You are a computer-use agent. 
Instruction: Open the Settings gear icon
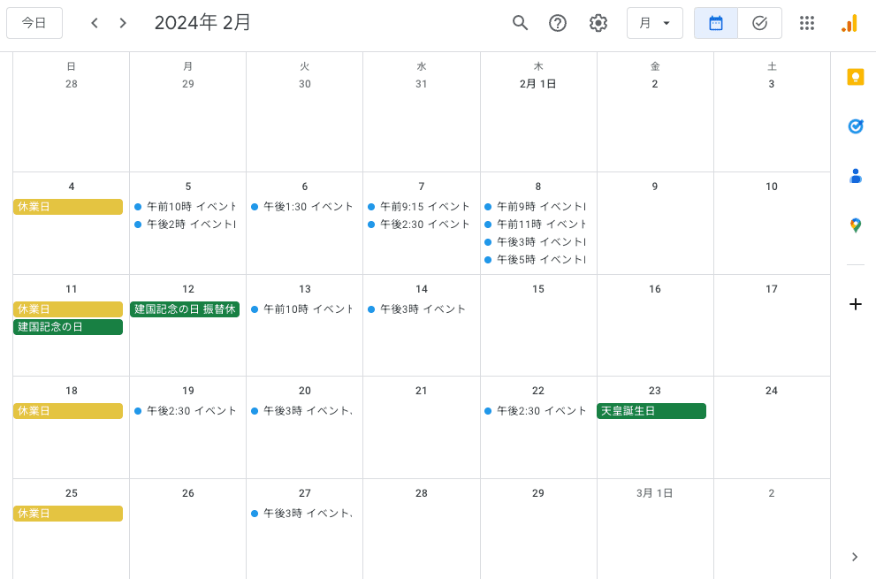click(598, 23)
